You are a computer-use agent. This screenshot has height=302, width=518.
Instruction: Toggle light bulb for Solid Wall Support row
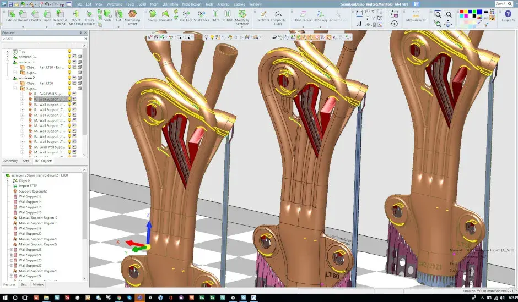[69, 94]
